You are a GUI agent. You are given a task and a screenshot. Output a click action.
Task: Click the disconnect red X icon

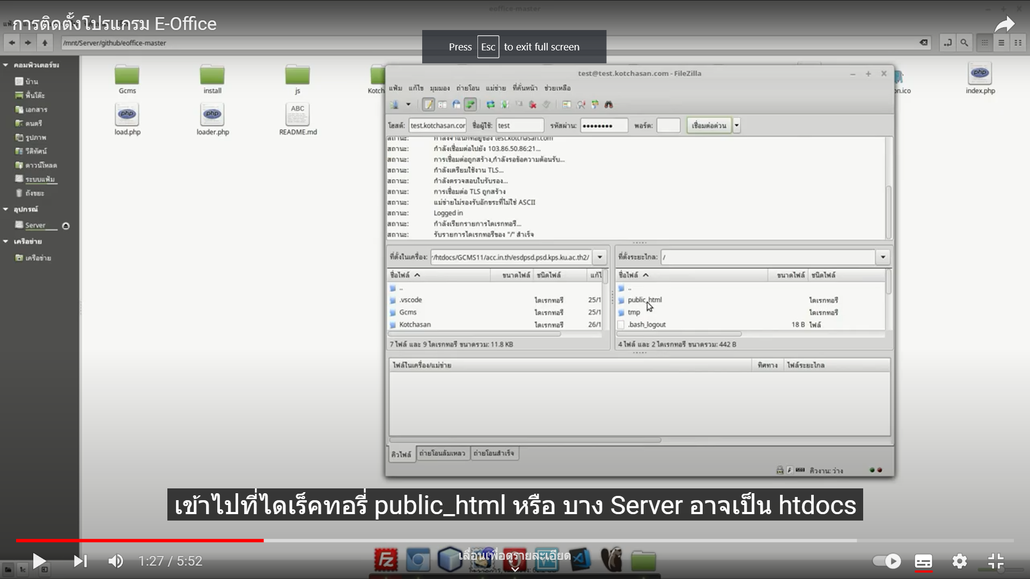pyautogui.click(x=533, y=105)
